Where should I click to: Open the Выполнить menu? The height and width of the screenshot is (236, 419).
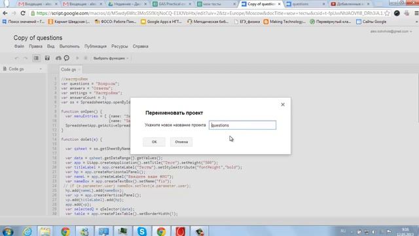click(69, 47)
